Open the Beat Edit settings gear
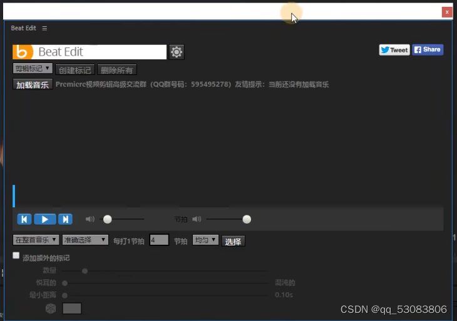Image resolution: width=457 pixels, height=321 pixels. click(177, 52)
